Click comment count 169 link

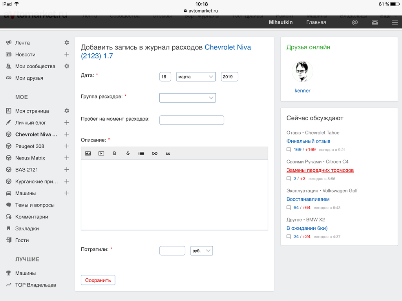click(298, 149)
